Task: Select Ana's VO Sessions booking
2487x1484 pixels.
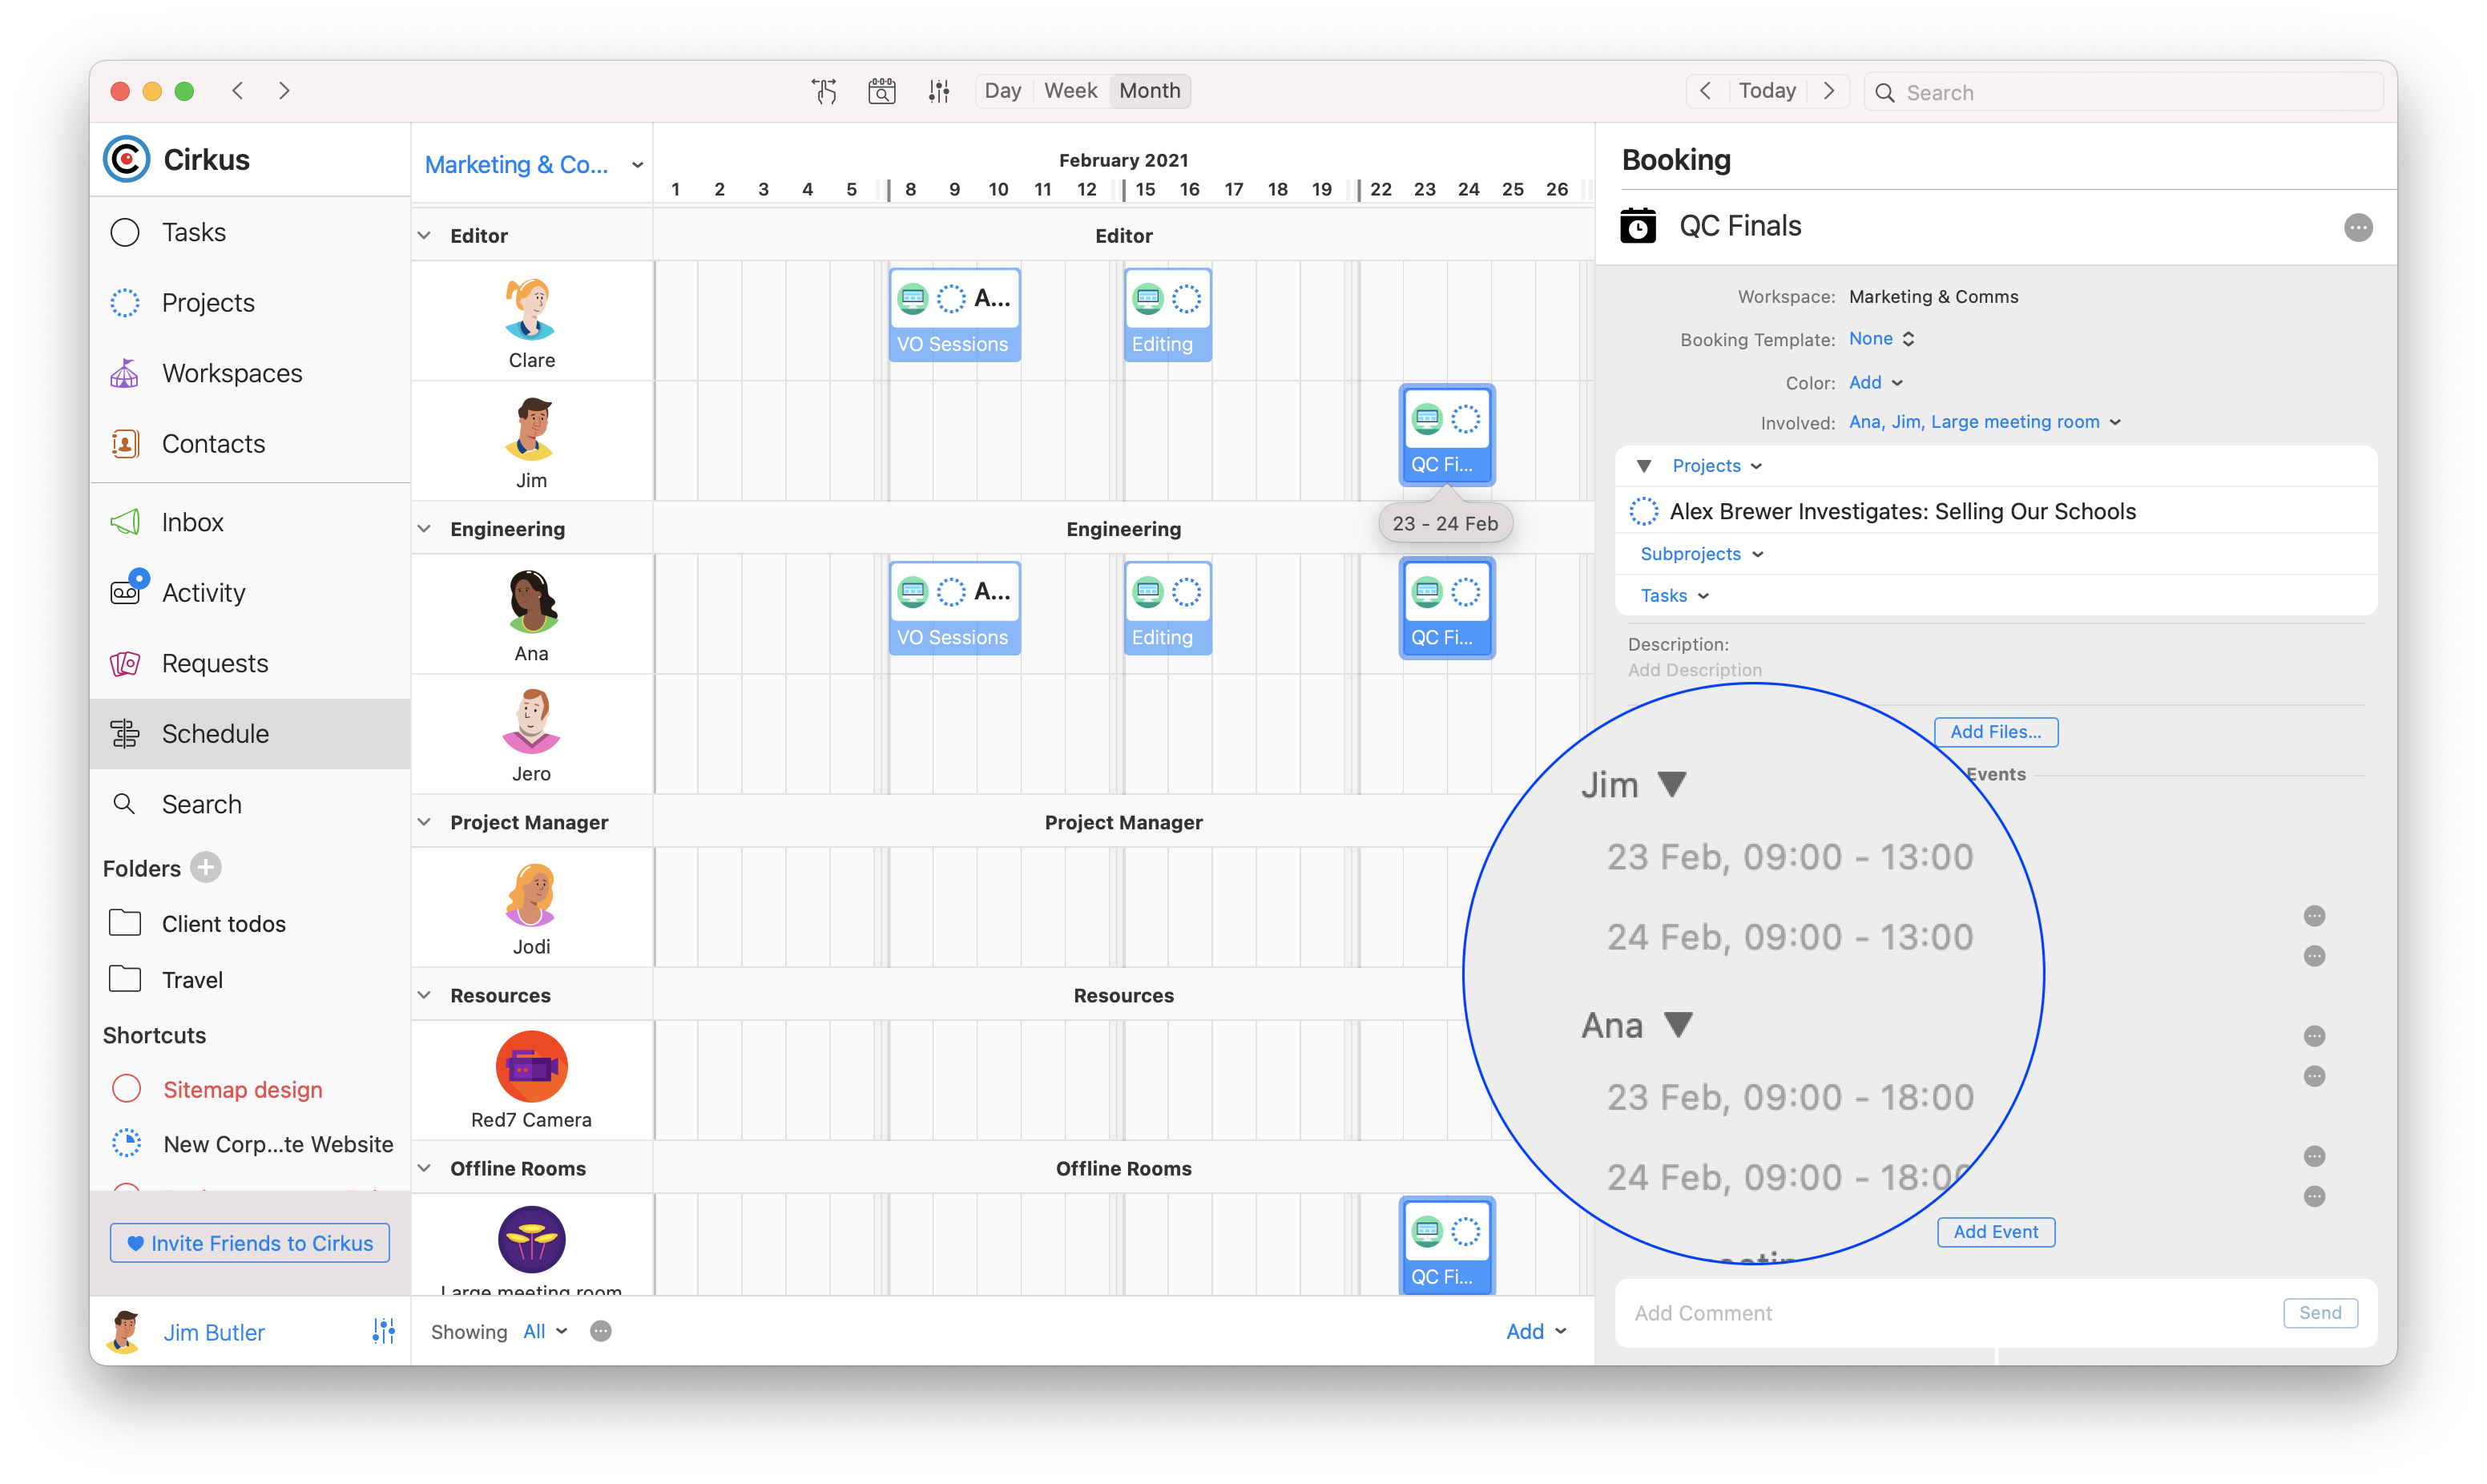Action: click(954, 608)
